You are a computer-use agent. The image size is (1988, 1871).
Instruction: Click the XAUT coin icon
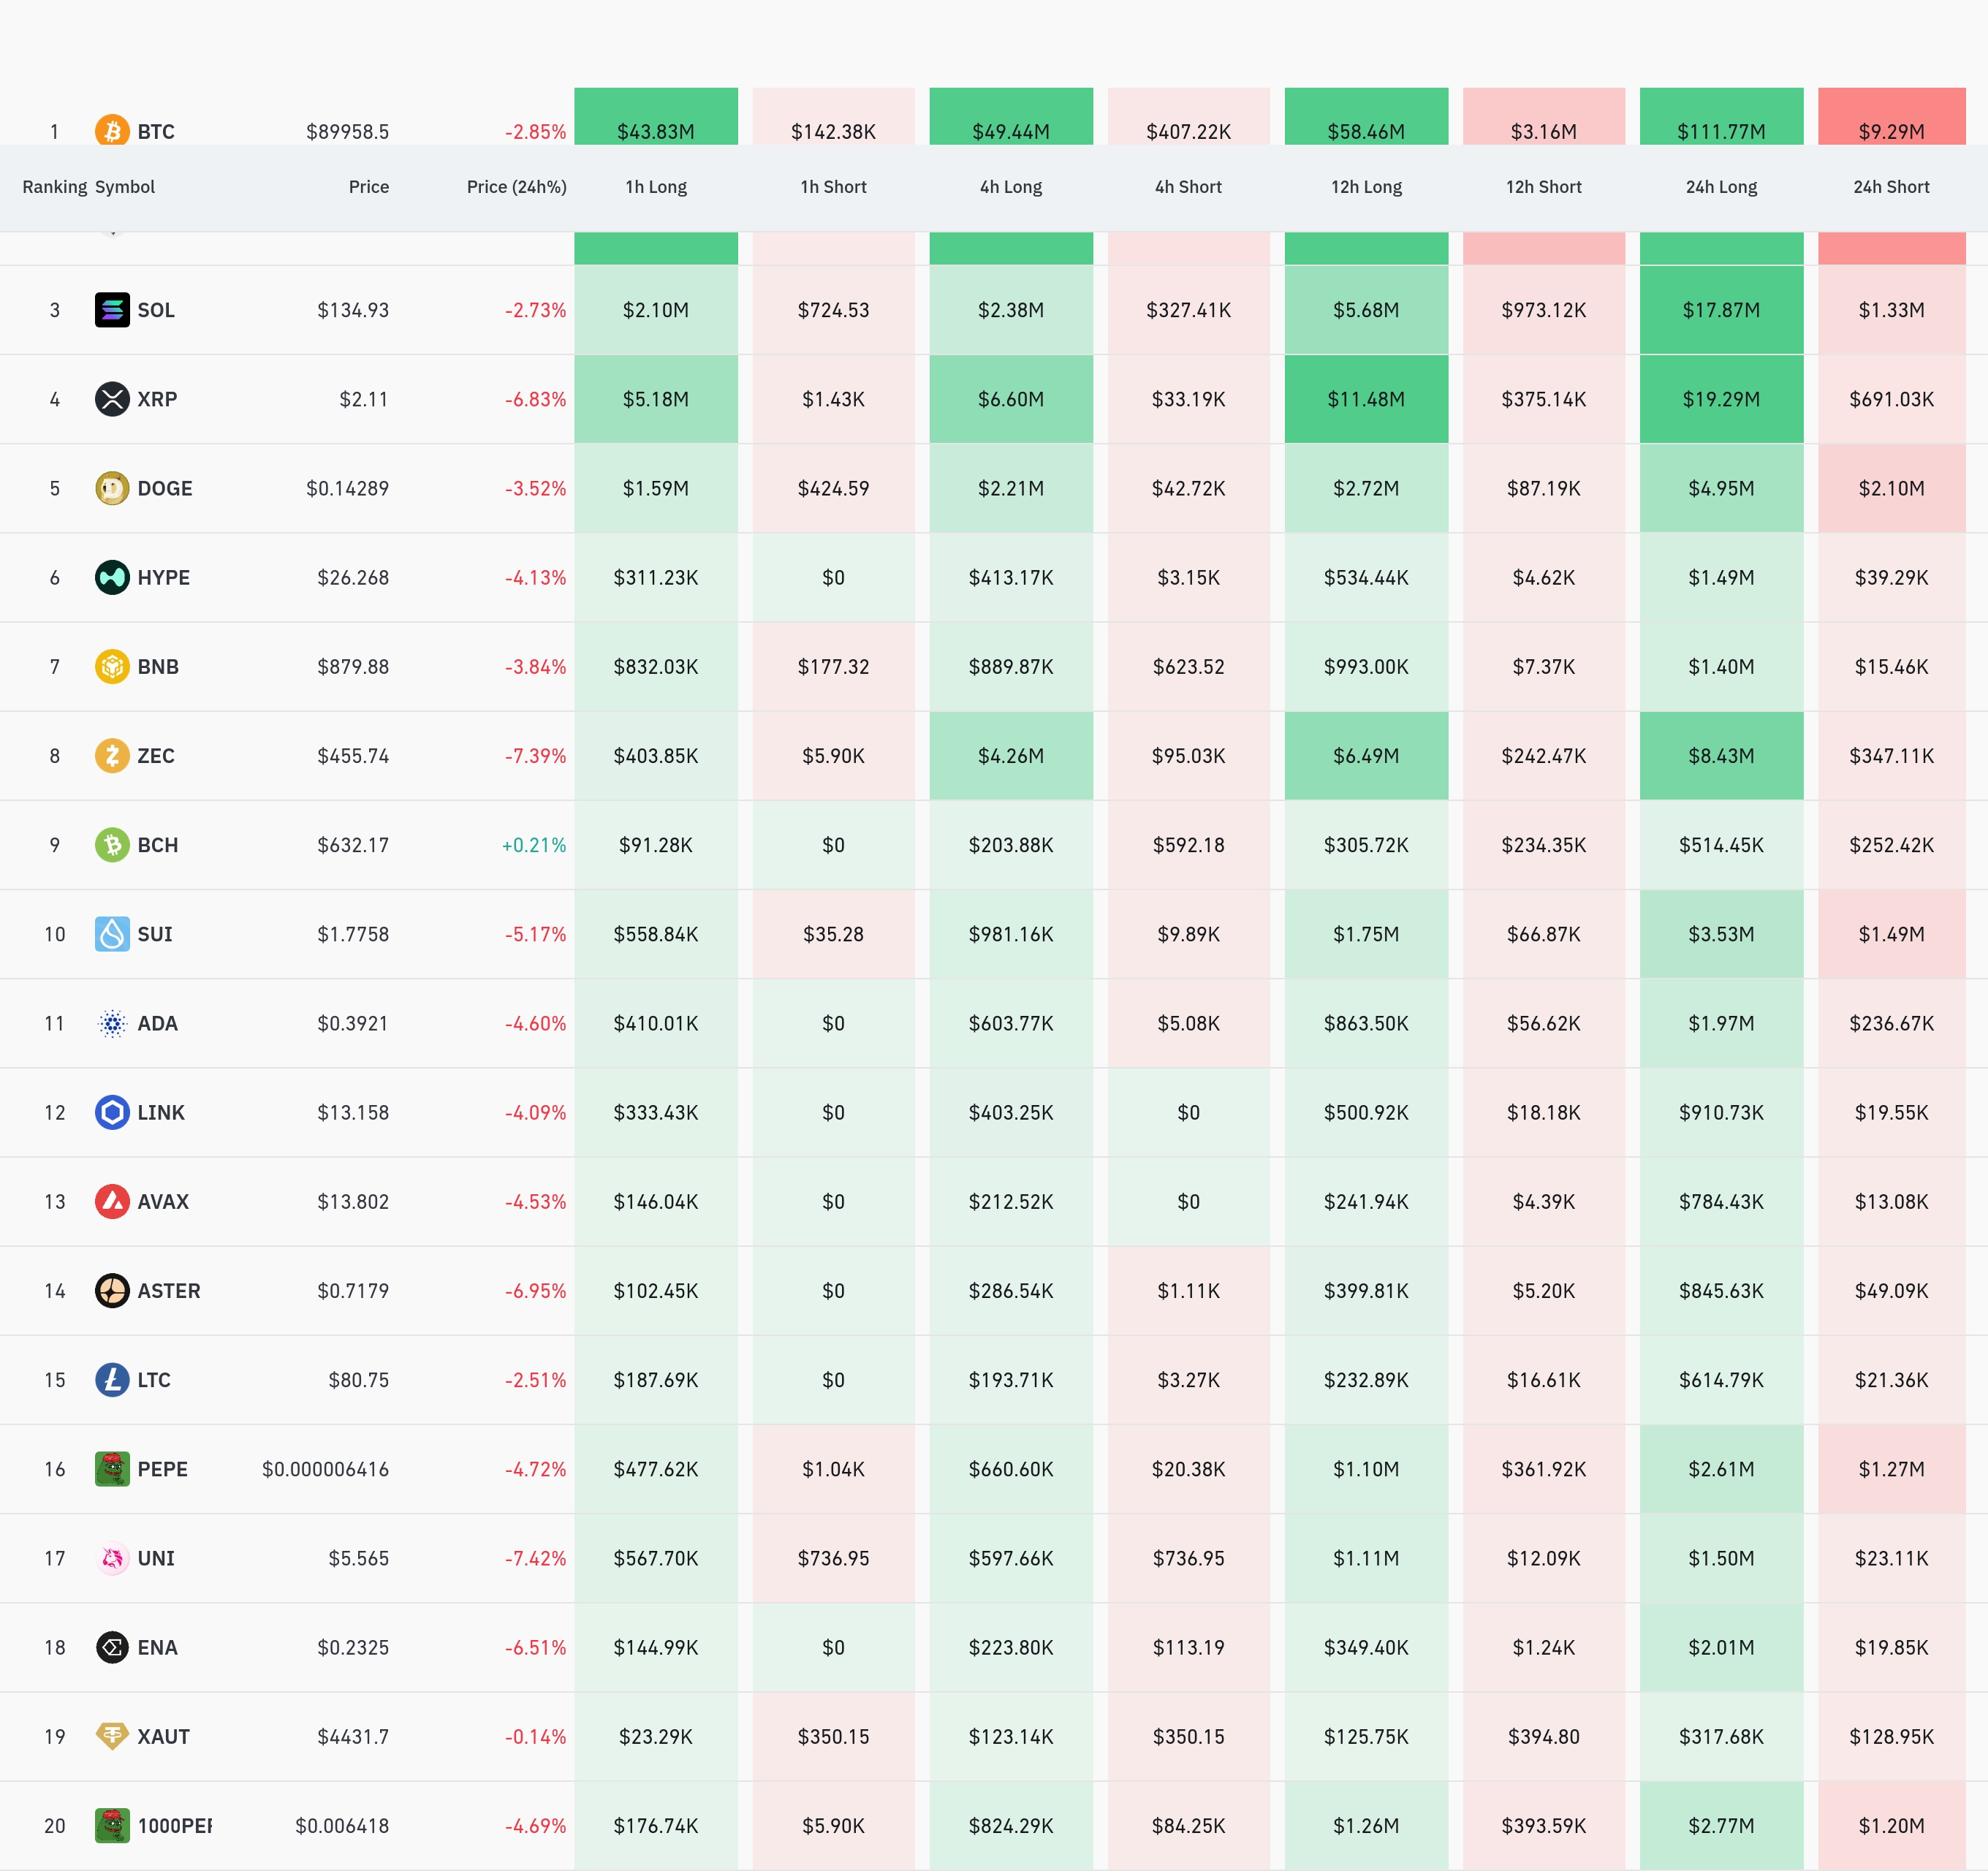coord(112,1736)
